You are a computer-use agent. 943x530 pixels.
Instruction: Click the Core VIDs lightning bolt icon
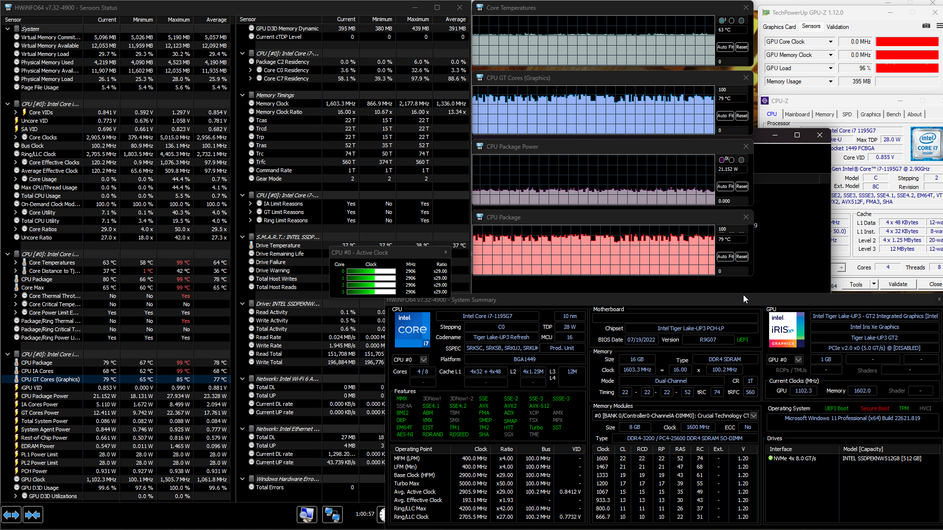(x=24, y=112)
